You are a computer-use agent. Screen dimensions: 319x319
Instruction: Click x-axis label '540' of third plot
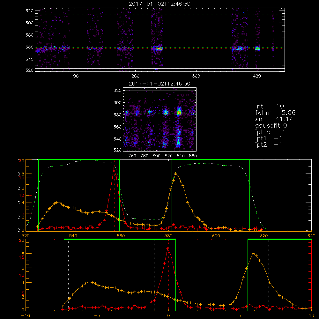coord(73,236)
